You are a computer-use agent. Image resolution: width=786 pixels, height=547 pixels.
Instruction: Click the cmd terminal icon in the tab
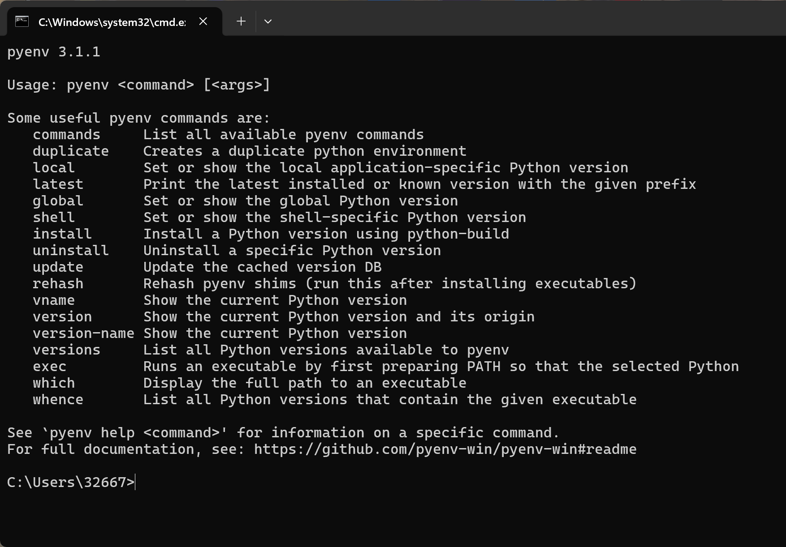tap(22, 21)
